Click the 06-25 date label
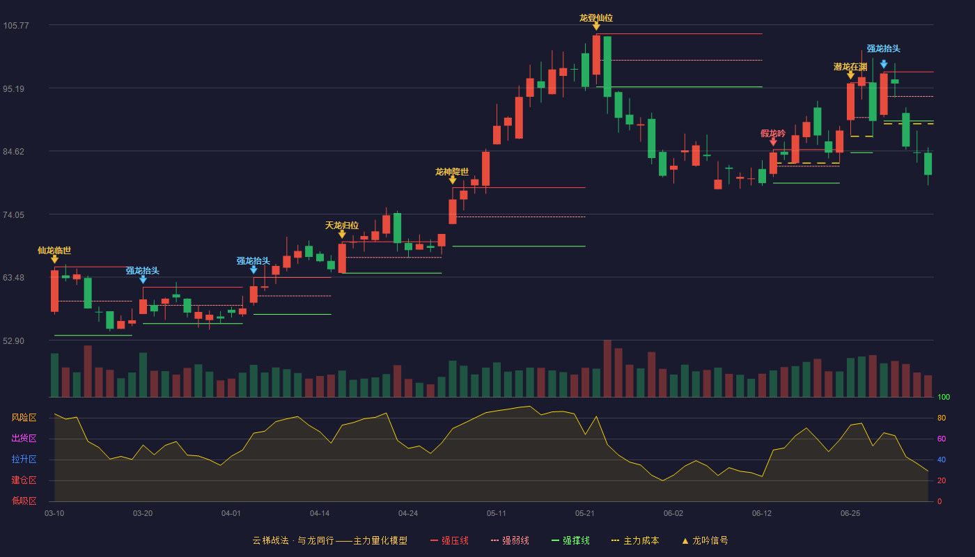The image size is (975, 557). 850,513
